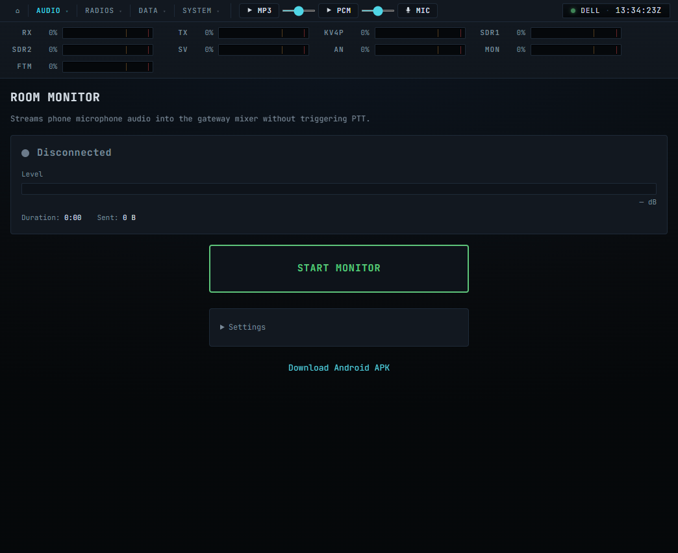Viewport: 678px width, 553px height.
Task: Click the RX level meter
Action: coord(108,33)
